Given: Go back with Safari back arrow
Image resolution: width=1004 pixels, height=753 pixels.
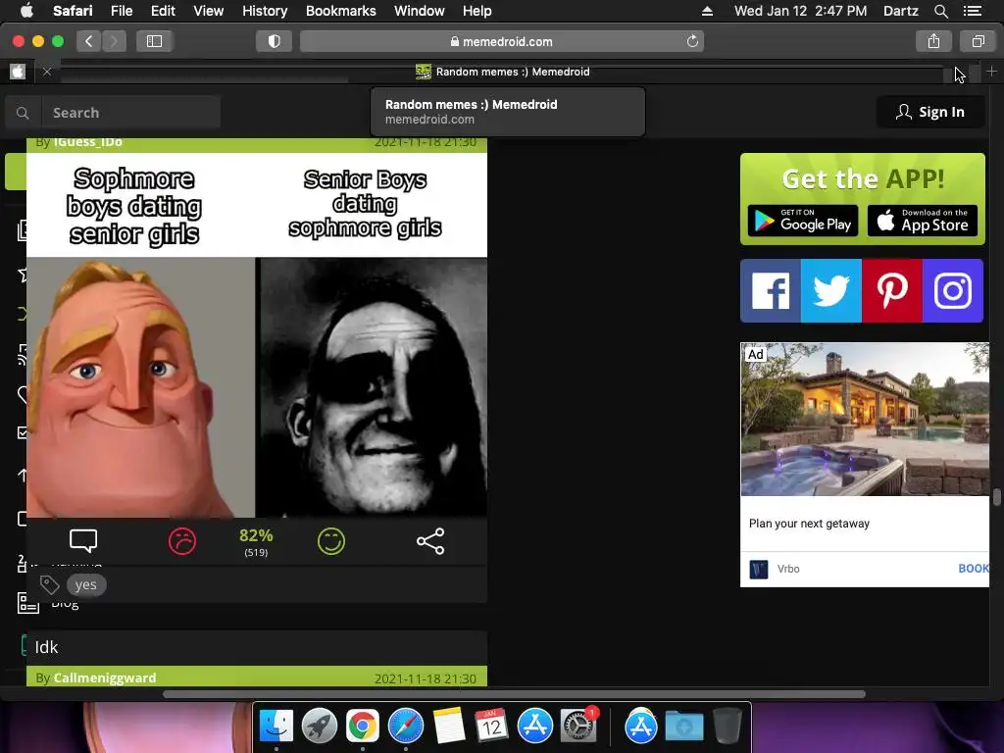Looking at the screenshot, I should tap(89, 41).
